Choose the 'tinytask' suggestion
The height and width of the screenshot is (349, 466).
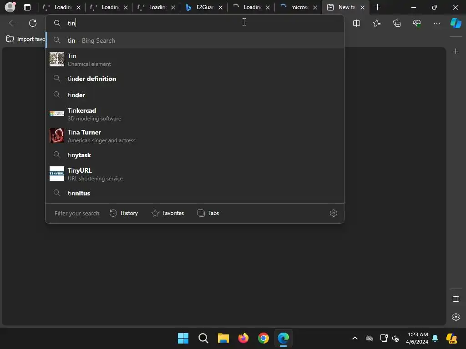195,155
